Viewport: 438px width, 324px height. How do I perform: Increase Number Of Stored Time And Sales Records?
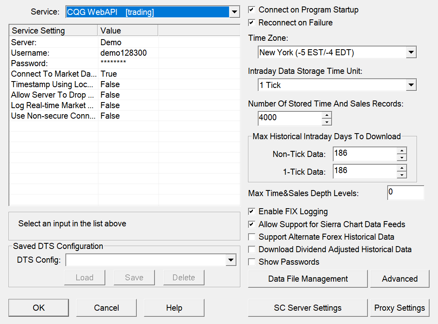[x=327, y=115]
